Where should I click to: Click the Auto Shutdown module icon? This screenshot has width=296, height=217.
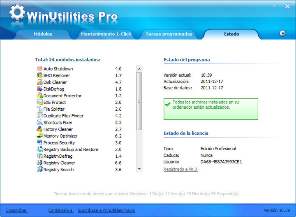pos(39,68)
